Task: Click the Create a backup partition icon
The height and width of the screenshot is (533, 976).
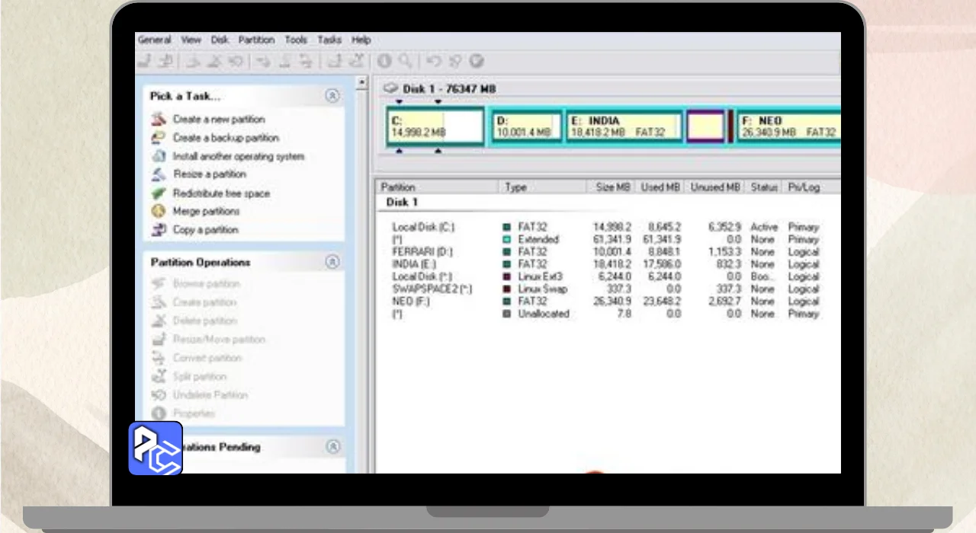Action: 159,138
